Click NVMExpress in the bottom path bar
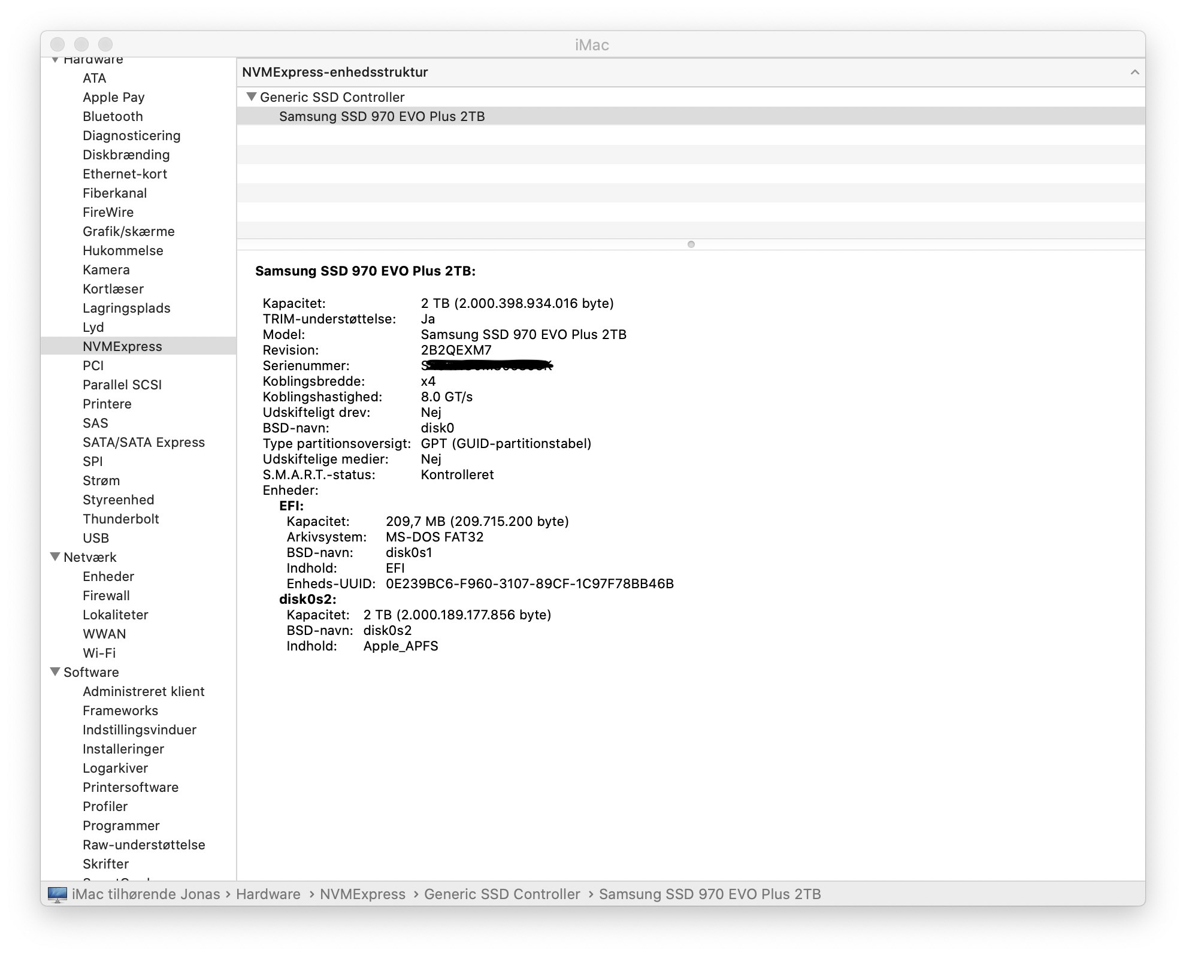Viewport: 1186px width, 956px height. [x=362, y=894]
